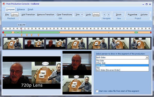Select the second split-screen thumbnail
Viewport: 154px width, 97px height.
pos(56,43)
